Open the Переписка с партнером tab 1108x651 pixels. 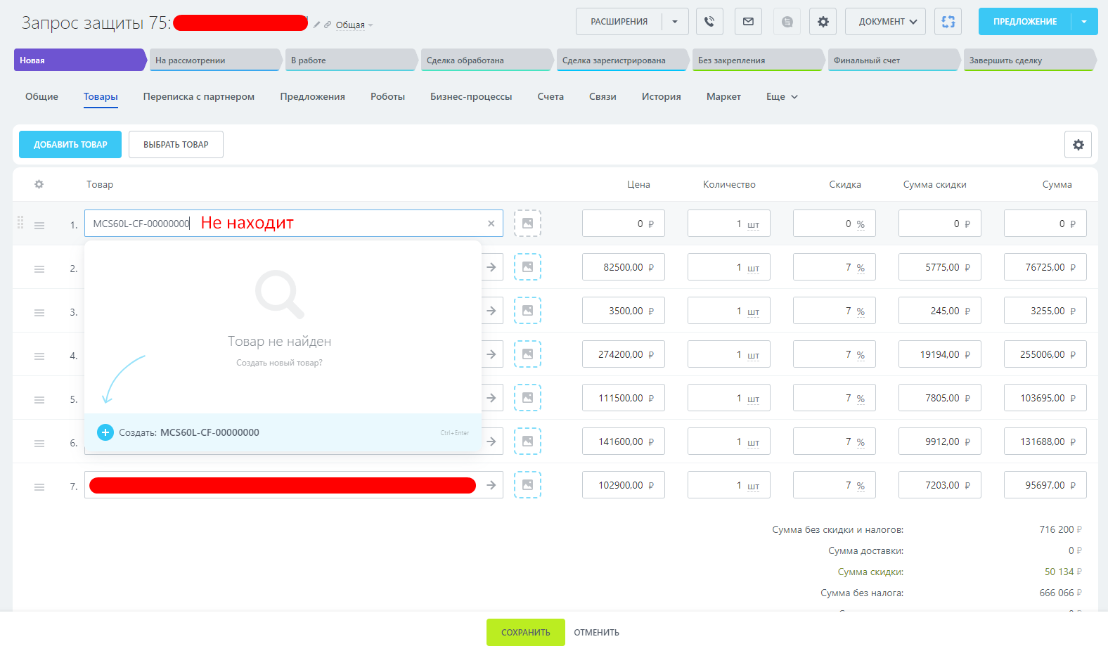pos(199,96)
